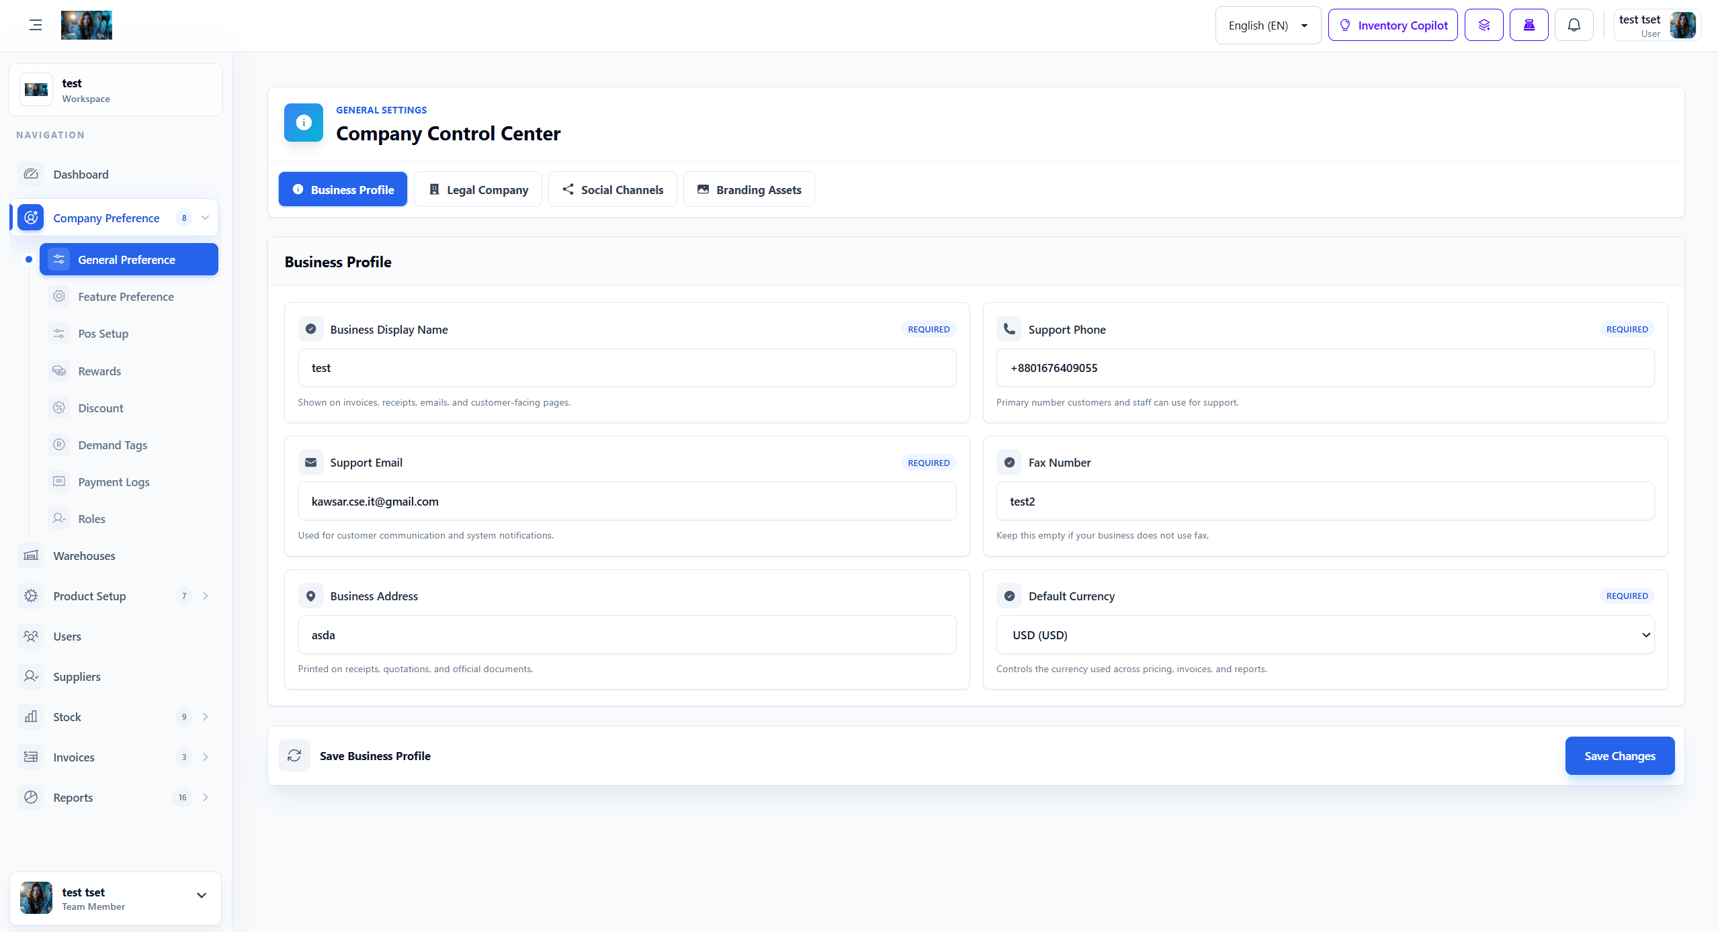Image resolution: width=1718 pixels, height=932 pixels.
Task: Click the Rewards coins icon
Action: (59, 371)
